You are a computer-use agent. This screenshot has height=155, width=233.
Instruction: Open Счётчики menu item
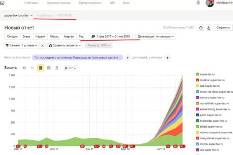[x=31, y=3]
